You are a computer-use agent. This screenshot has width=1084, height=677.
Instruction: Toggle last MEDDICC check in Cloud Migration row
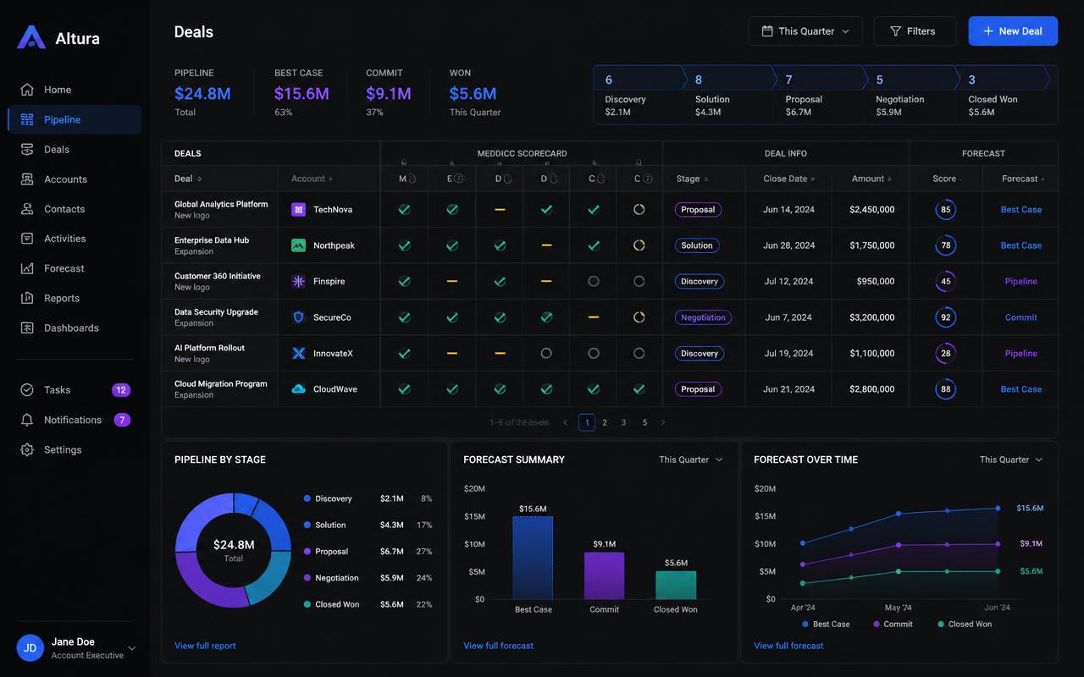point(639,389)
